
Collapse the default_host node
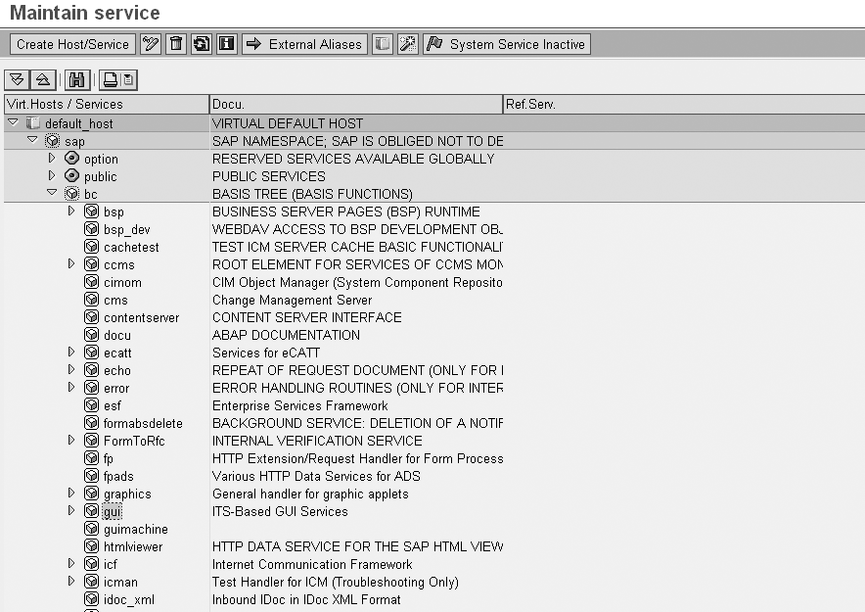click(14, 122)
